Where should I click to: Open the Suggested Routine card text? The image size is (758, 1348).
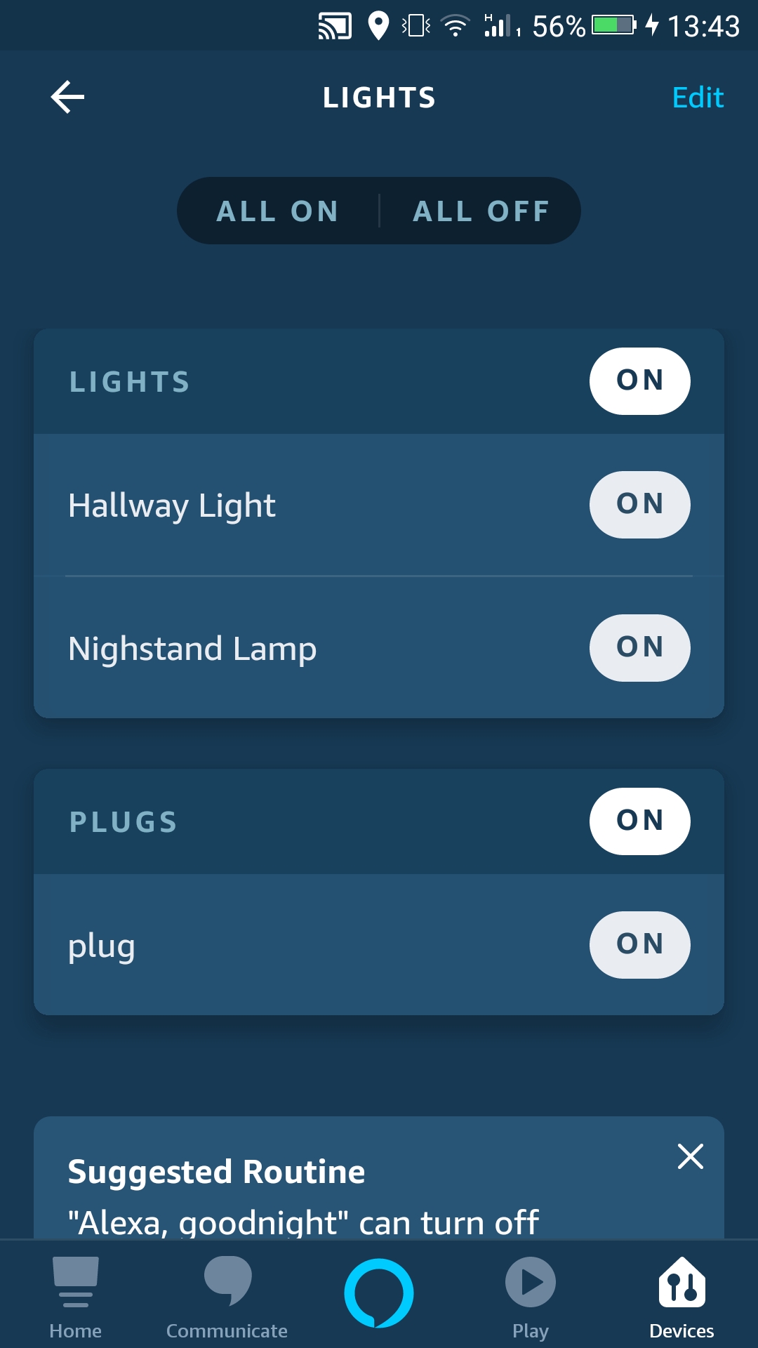[303, 1197]
